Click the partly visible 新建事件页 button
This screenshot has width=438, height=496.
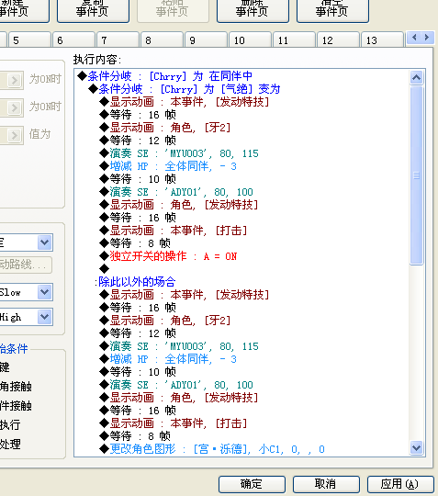(x=24, y=11)
